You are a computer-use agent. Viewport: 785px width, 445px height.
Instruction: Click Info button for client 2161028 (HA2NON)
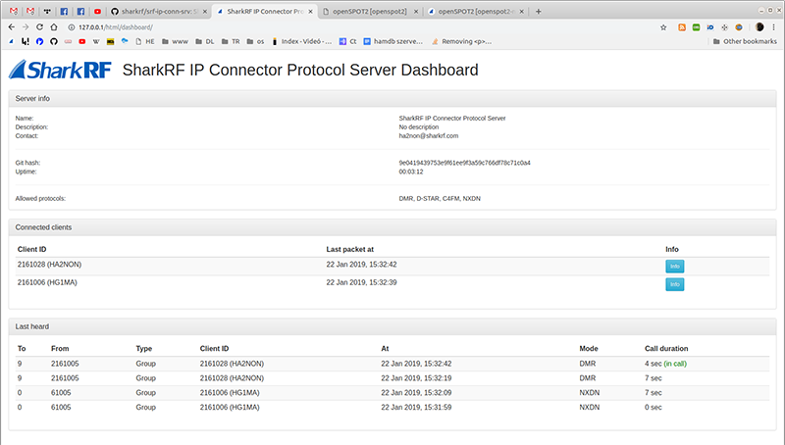[674, 266]
